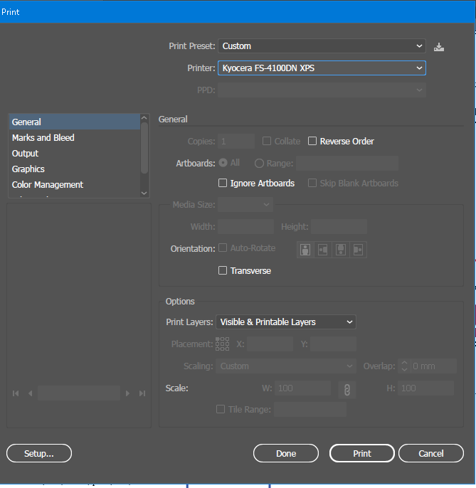Click the category list scroll down arrow
Screen dimensions: 476x488
coord(144,193)
